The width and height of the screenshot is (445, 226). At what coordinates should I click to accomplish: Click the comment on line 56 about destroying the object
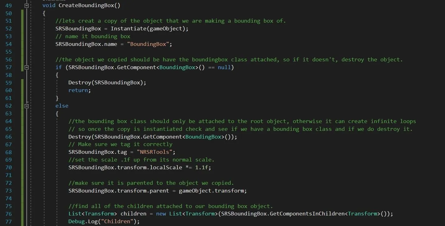tap(229, 60)
